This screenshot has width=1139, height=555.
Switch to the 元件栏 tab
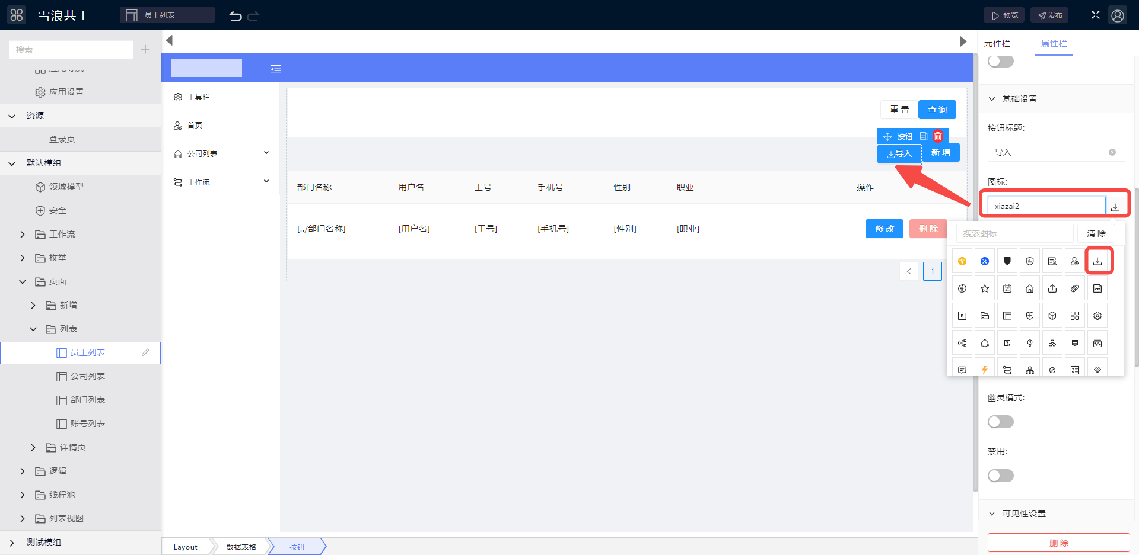[x=997, y=43]
